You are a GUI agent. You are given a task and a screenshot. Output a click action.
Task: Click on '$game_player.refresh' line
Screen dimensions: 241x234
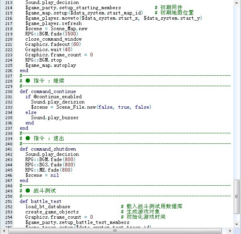54,23
